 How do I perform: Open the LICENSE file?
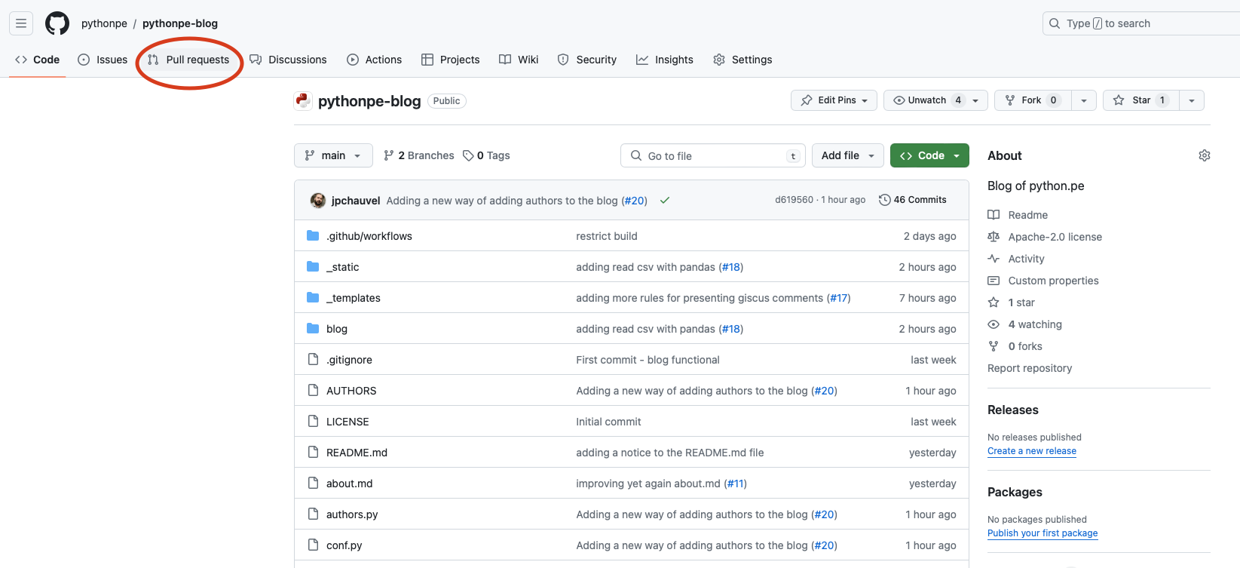(348, 422)
